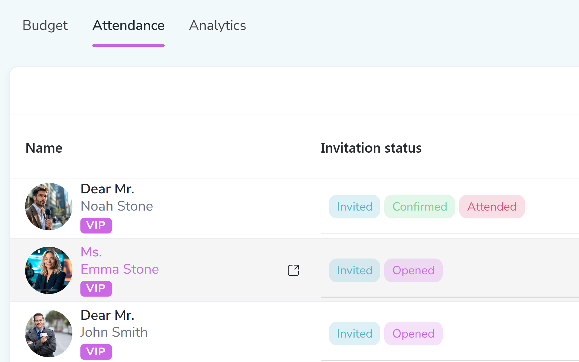Click the Name column header
The width and height of the screenshot is (579, 362).
click(x=44, y=148)
